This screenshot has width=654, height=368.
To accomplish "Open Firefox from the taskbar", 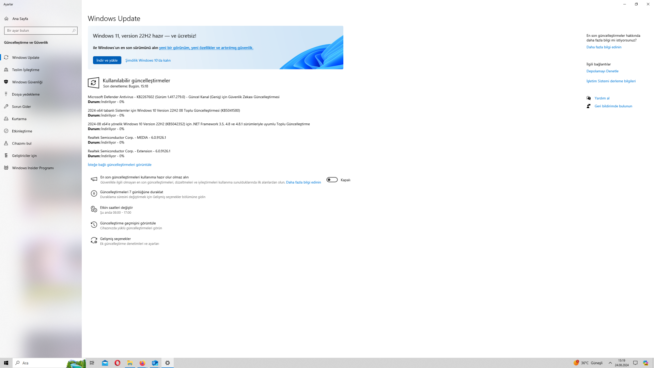I will pos(142,363).
